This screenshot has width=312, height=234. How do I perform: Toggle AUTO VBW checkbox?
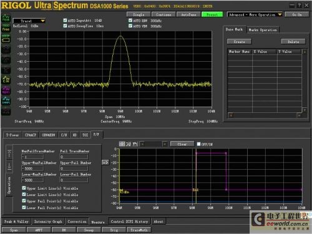[x=130, y=26]
